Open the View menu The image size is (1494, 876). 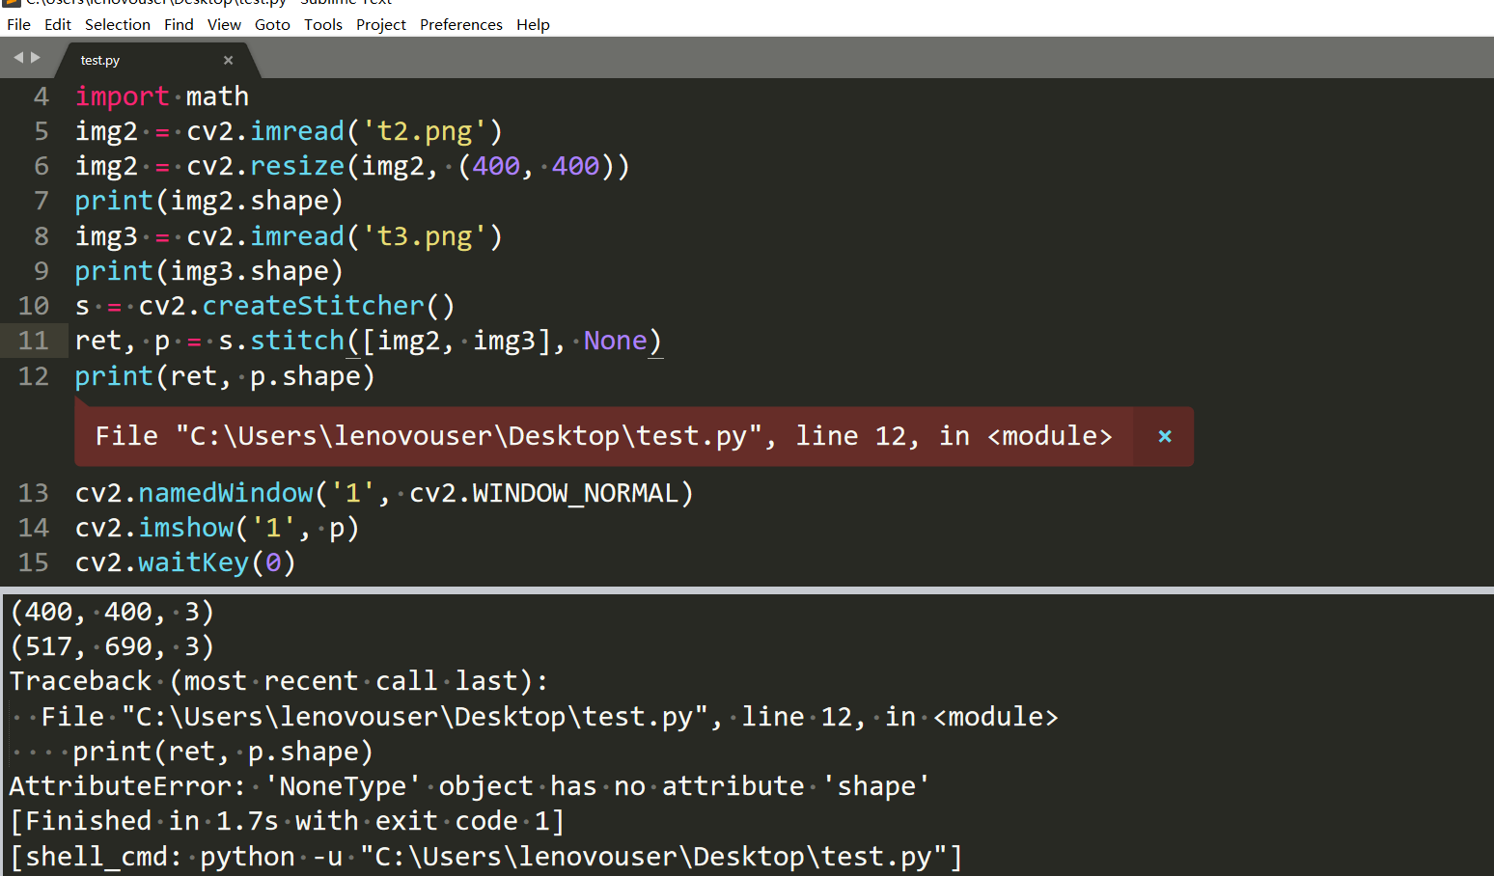pos(224,24)
